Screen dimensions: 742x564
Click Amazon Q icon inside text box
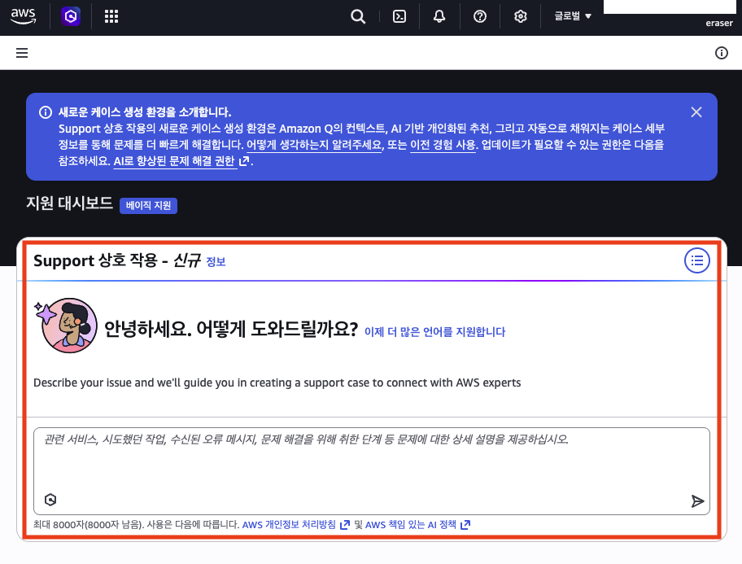pos(50,500)
